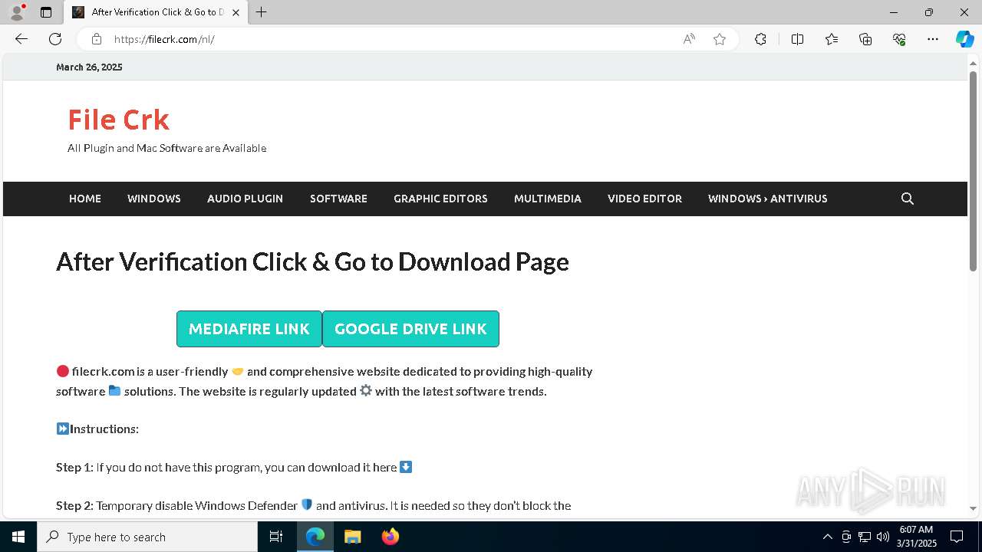Show hidden system tray icons
Viewport: 982px width, 552px height.
click(827, 537)
